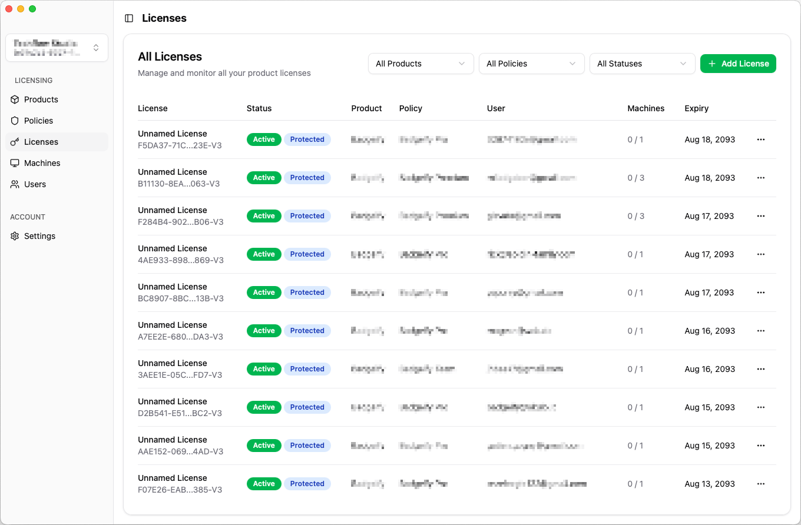Select license key BC8907-8BC...13B-V3
Image resolution: width=801 pixels, height=525 pixels.
pos(181,298)
